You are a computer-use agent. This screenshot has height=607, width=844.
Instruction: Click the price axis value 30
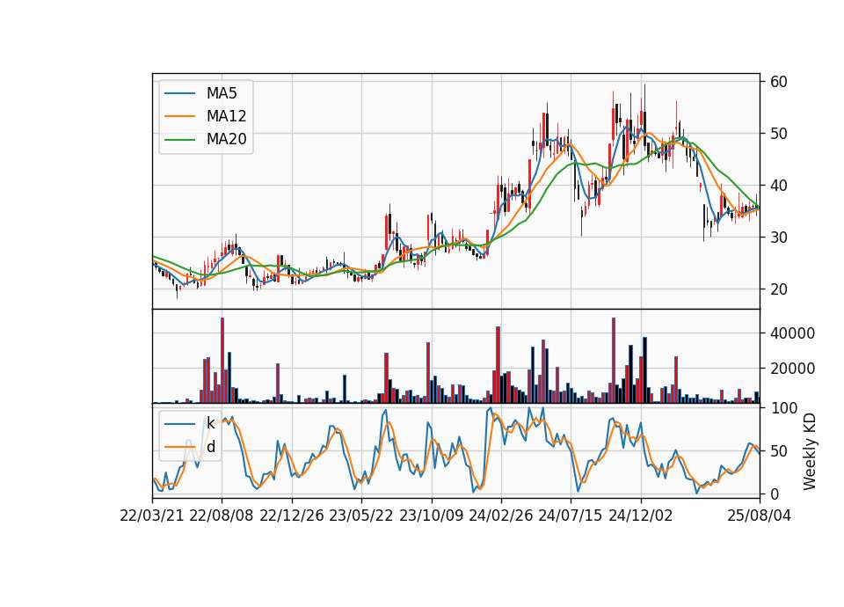[779, 238]
